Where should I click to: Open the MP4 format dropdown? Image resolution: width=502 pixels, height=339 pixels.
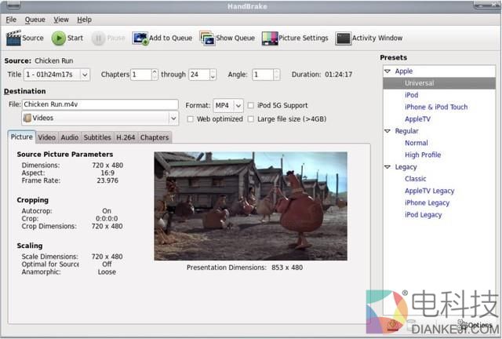pos(227,105)
